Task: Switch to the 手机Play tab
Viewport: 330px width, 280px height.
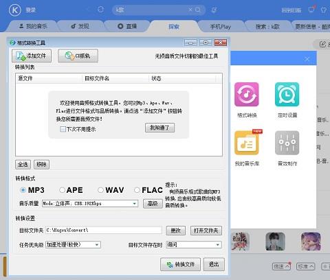Action: [221, 27]
